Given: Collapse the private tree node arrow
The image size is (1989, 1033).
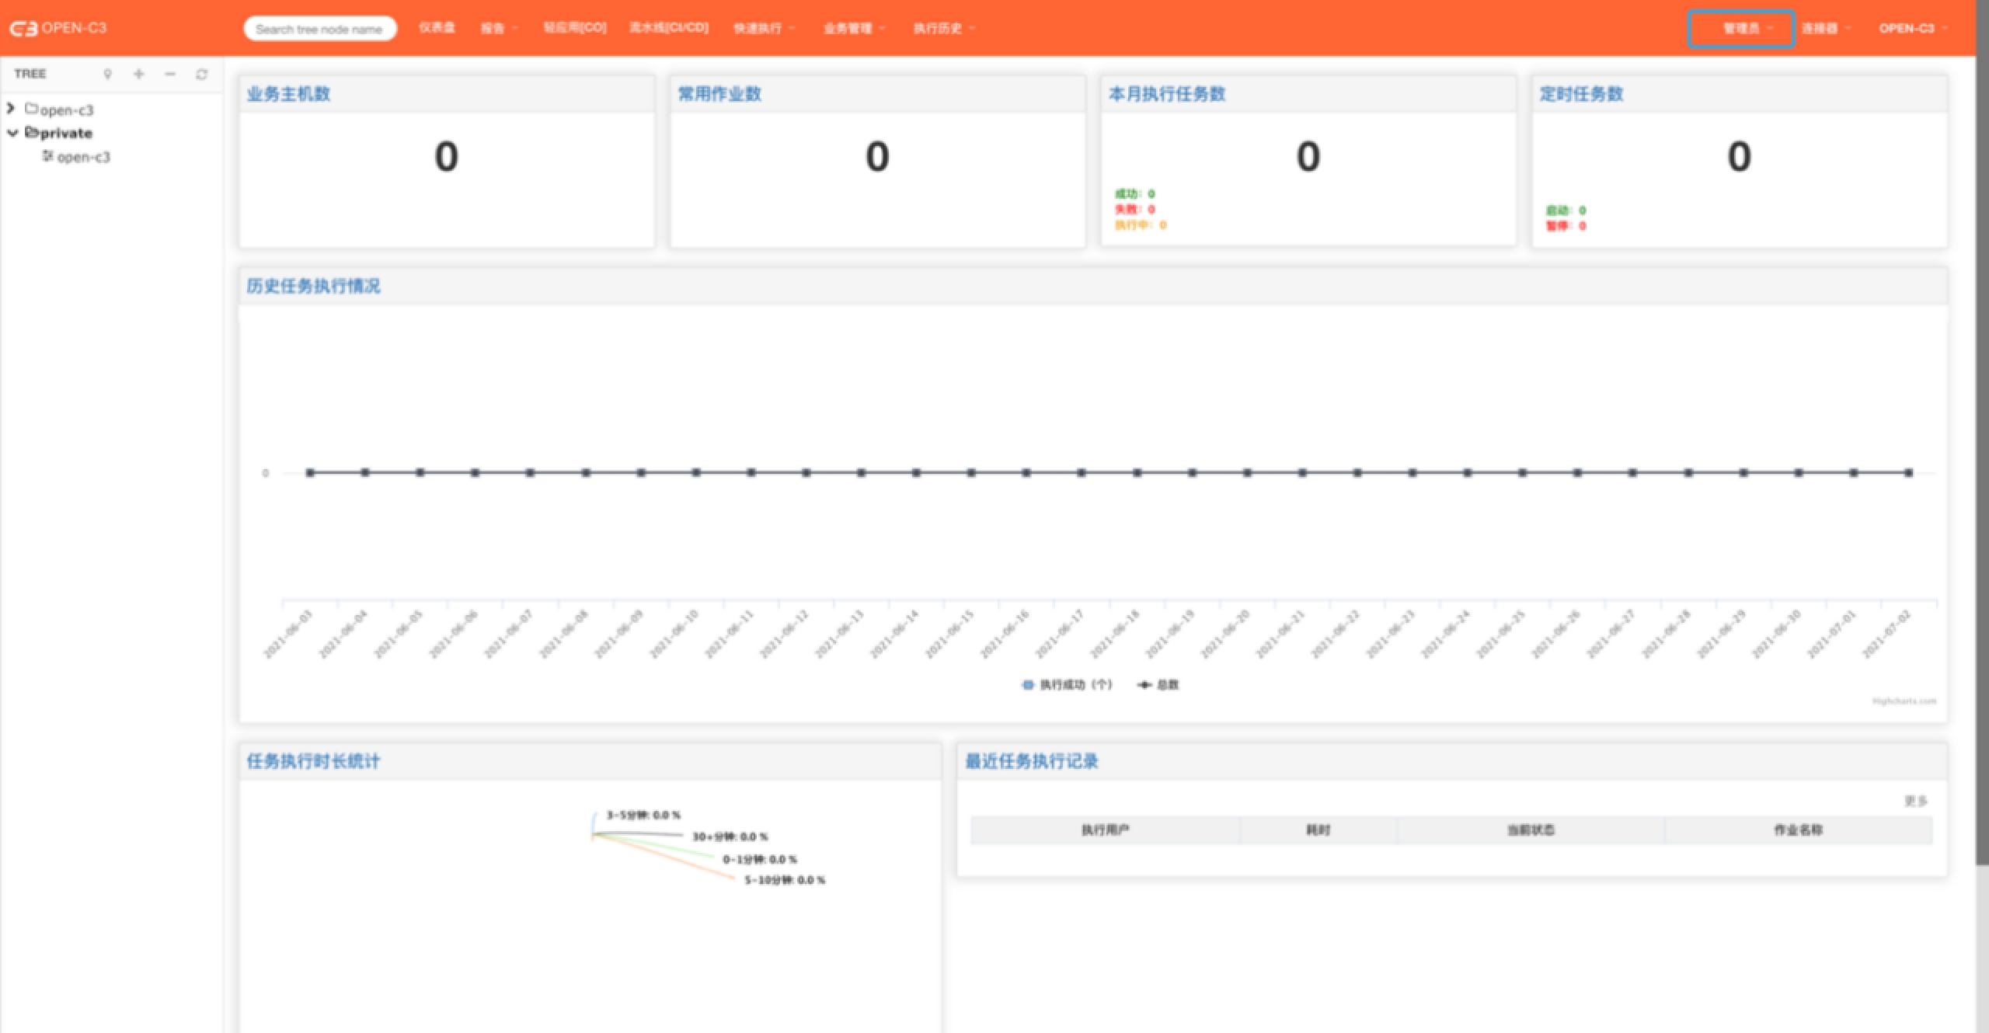Looking at the screenshot, I should (x=12, y=133).
